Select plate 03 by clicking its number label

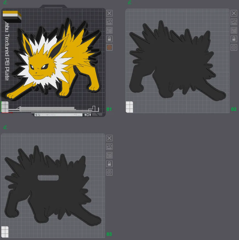[109, 234]
